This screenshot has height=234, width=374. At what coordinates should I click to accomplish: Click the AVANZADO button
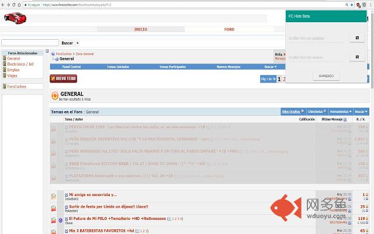(x=326, y=76)
